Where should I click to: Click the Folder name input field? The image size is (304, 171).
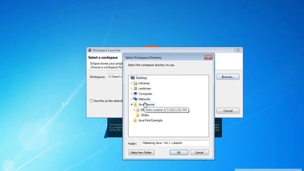pos(175,143)
